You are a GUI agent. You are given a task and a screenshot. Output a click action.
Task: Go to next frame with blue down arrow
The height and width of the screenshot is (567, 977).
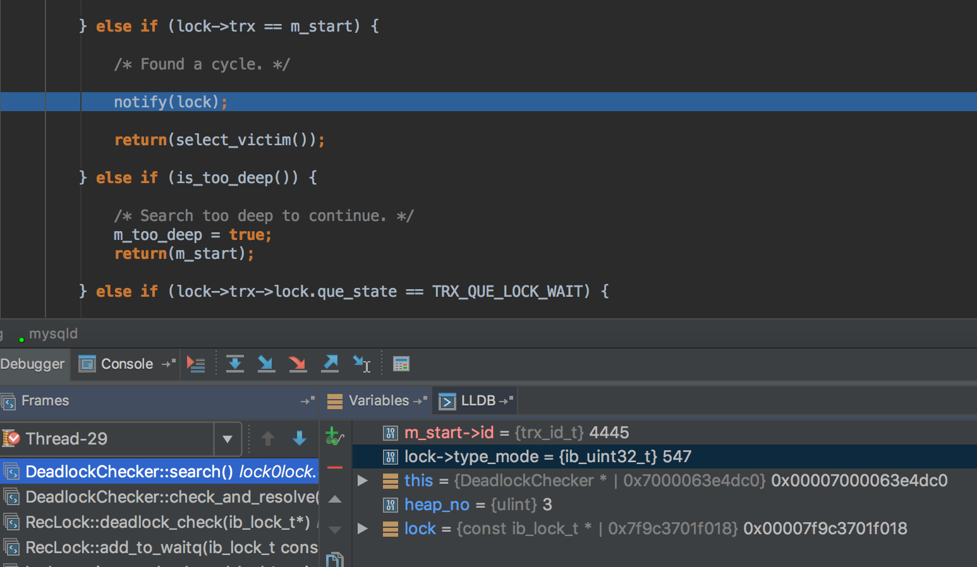click(x=300, y=438)
